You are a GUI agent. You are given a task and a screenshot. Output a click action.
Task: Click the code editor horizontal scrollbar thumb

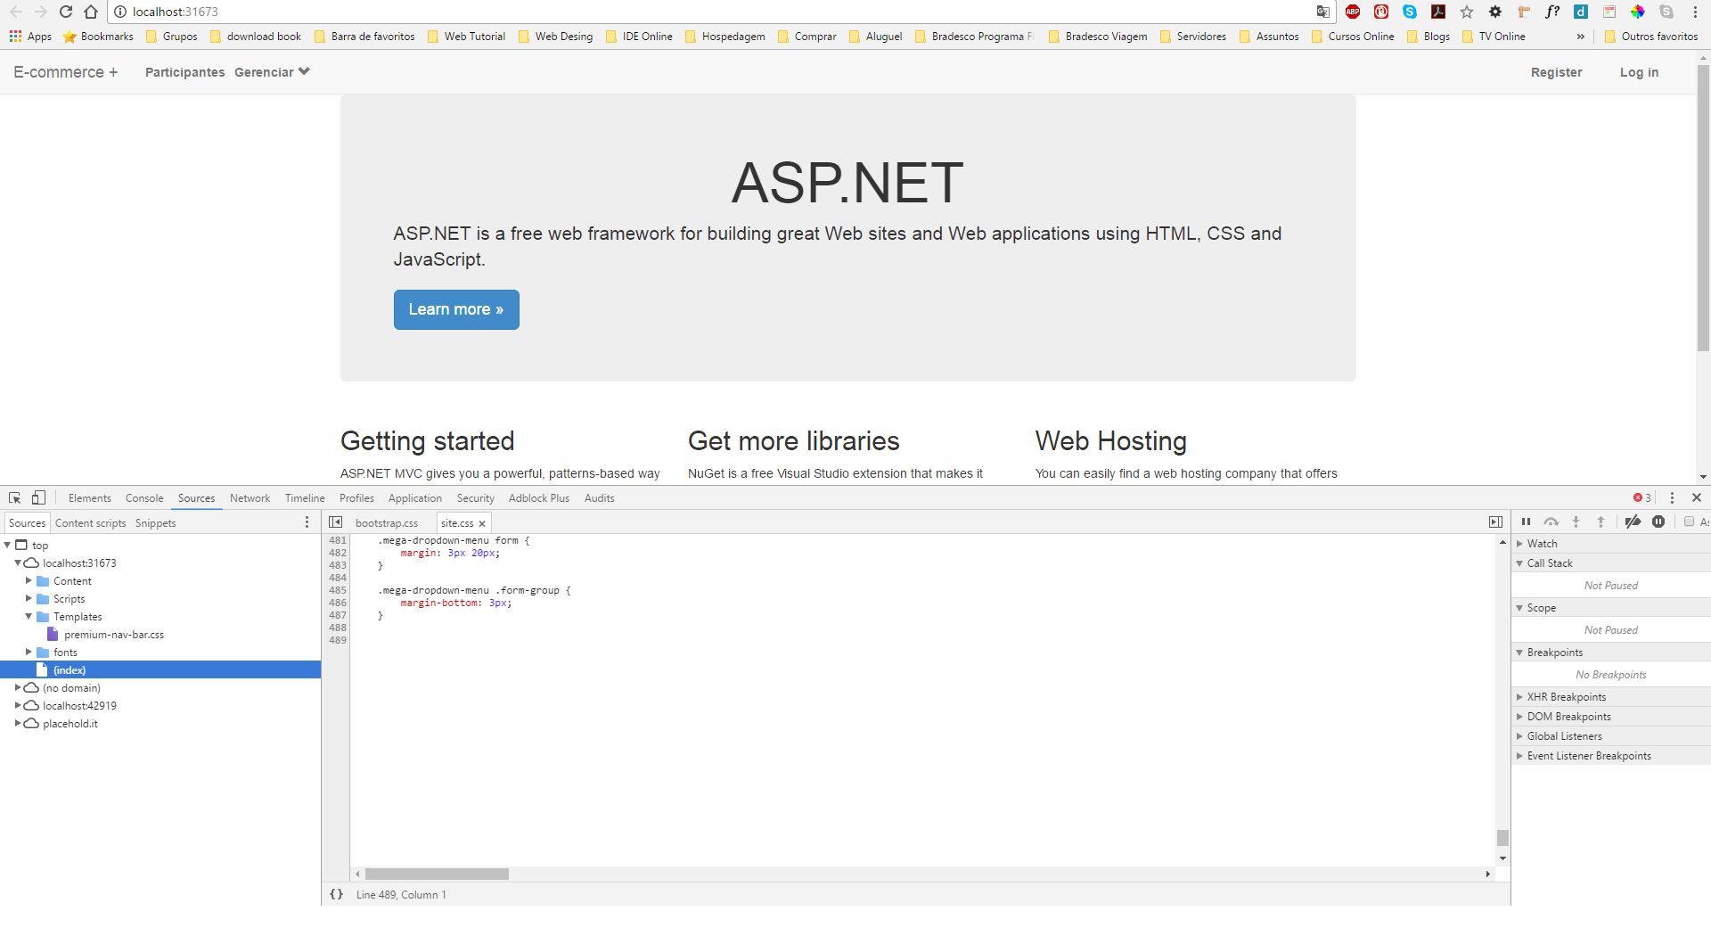click(437, 874)
